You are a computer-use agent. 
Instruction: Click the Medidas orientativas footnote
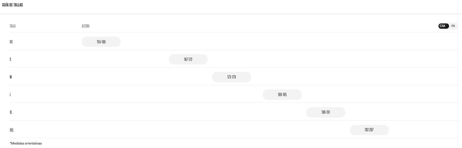[x=26, y=144]
